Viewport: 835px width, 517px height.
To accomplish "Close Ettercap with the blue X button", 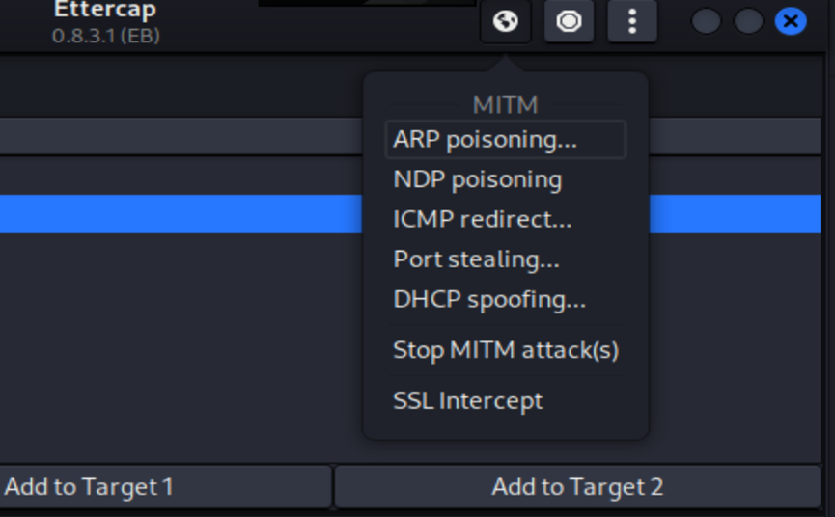I will click(x=791, y=21).
